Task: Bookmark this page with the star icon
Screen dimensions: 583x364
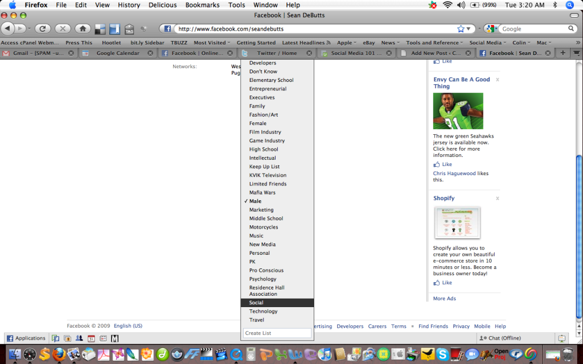Action: pos(461,28)
